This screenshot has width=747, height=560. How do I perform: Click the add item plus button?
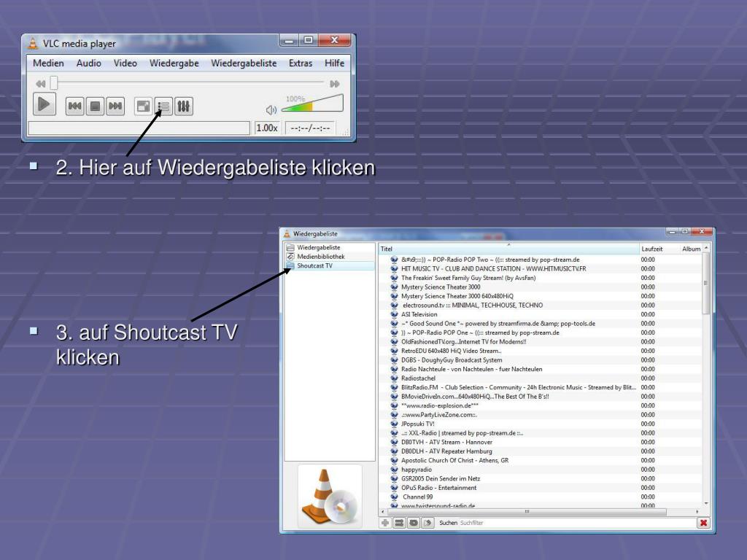pyautogui.click(x=385, y=523)
